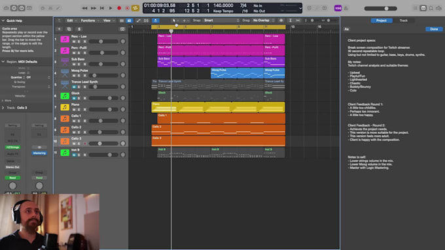
Task: Toggle the blue Catch Playhead button
Action: [x=156, y=20]
